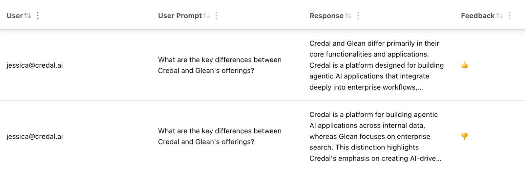Open Response column three-dot menu
This screenshot has height=170, width=525.
[x=358, y=16]
